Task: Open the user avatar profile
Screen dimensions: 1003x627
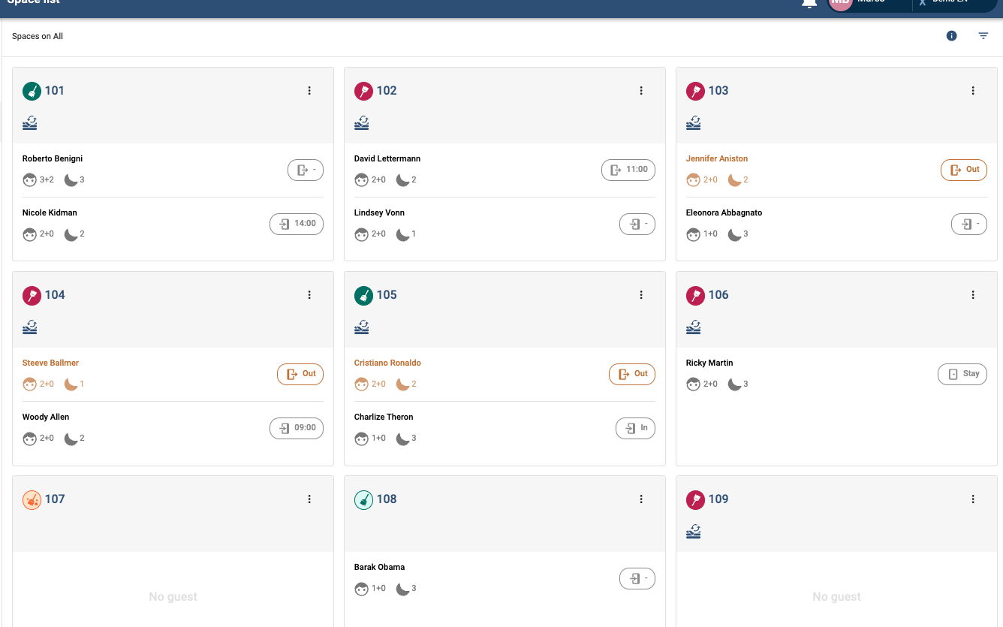Action: [x=841, y=3]
